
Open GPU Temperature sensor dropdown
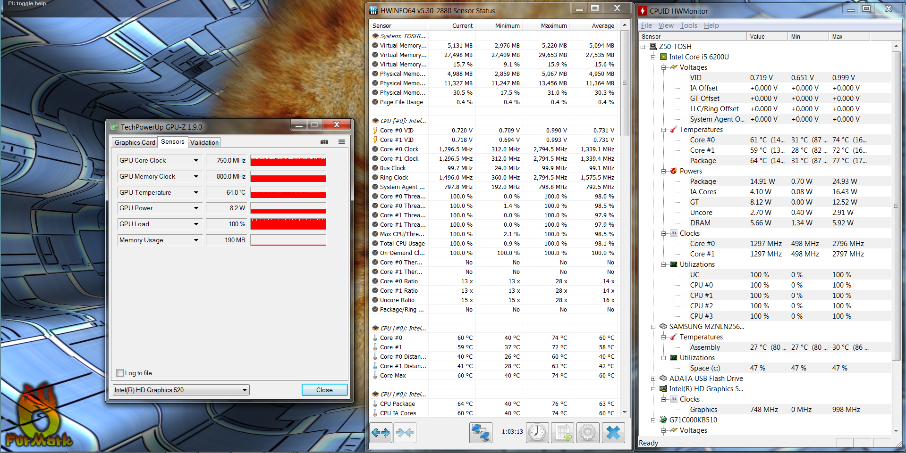(x=196, y=192)
